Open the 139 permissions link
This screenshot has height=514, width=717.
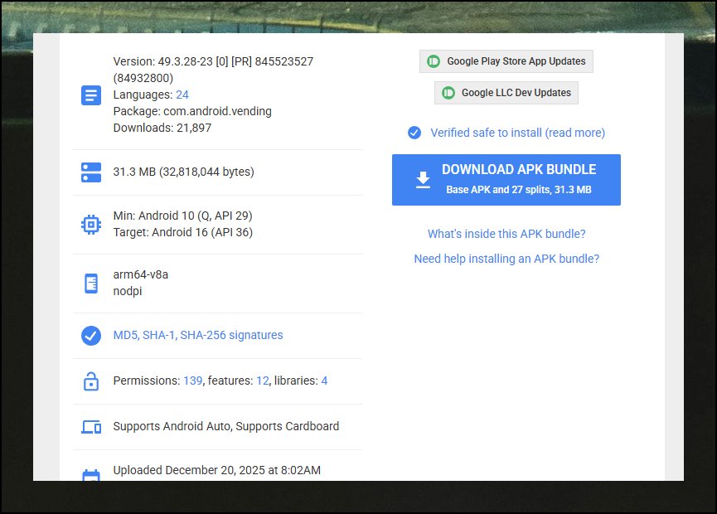pos(192,381)
